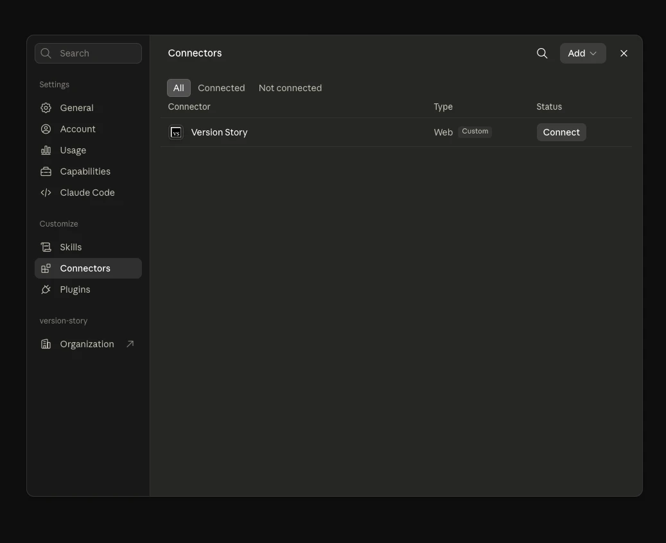Click the Custom badge
This screenshot has width=666, height=543.
click(475, 132)
